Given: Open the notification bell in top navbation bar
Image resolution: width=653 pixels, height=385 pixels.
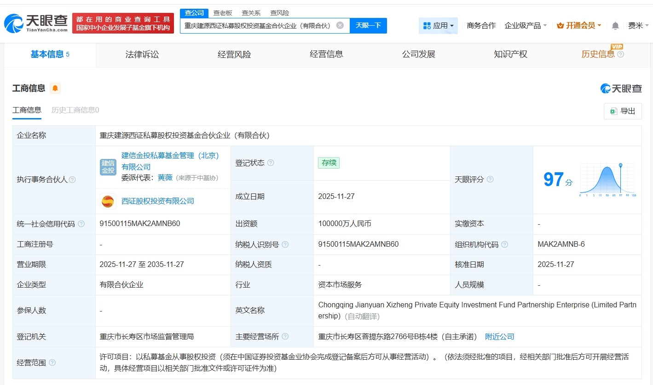Looking at the screenshot, I should tap(615, 26).
